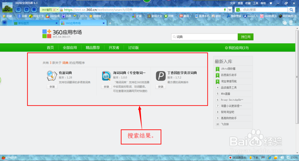Open the 360宝库 bookmark

pos(53,16)
